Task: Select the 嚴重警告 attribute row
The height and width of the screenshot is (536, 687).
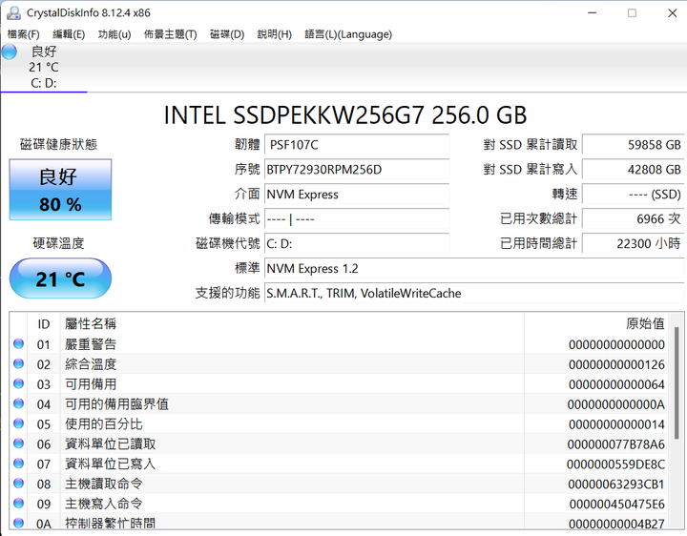Action: coord(340,344)
